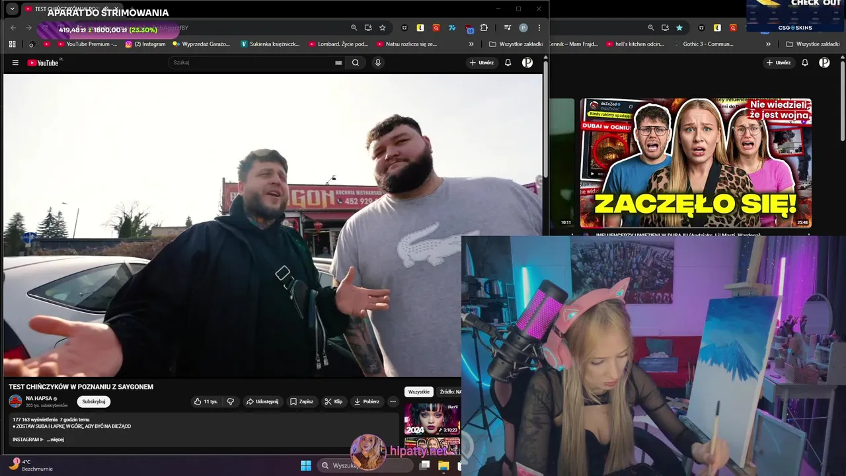Click install app icon in address bar
The height and width of the screenshot is (476, 846).
368,28
